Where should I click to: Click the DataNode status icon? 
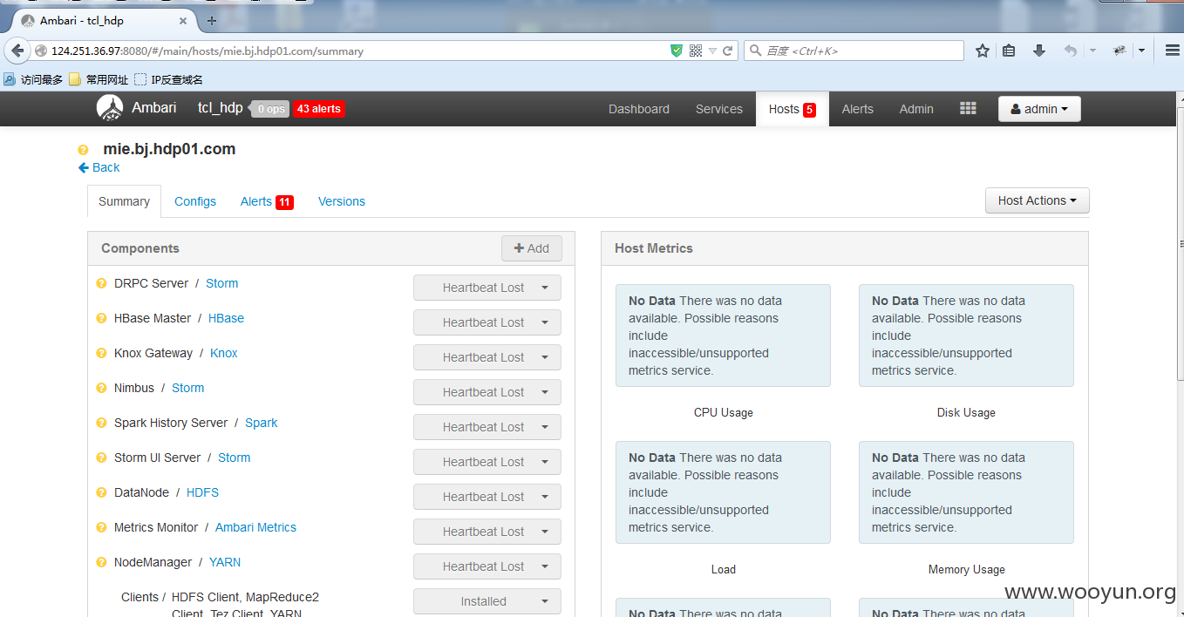click(x=101, y=492)
